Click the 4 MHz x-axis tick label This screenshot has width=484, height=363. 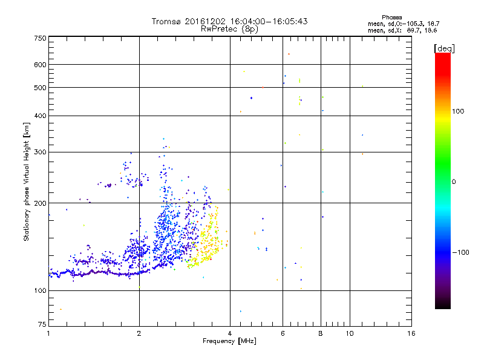point(230,333)
